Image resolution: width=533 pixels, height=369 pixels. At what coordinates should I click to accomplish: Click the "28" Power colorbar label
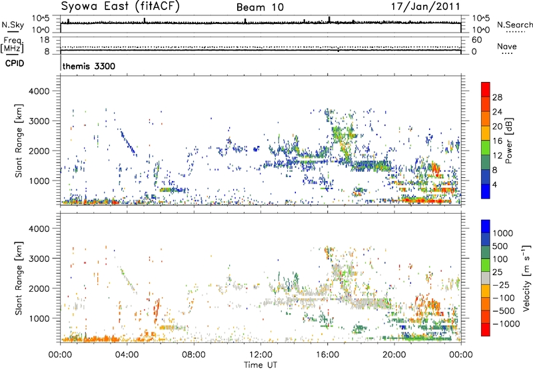497,97
